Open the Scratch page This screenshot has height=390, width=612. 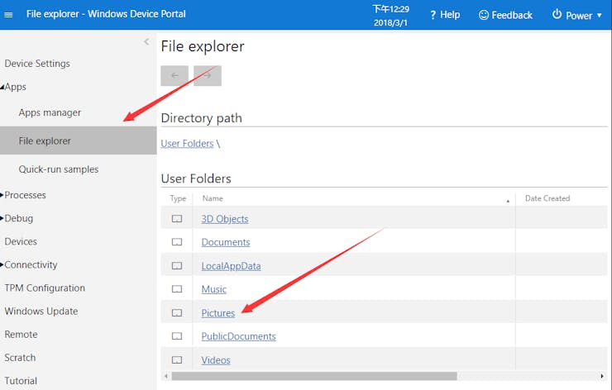pos(20,358)
